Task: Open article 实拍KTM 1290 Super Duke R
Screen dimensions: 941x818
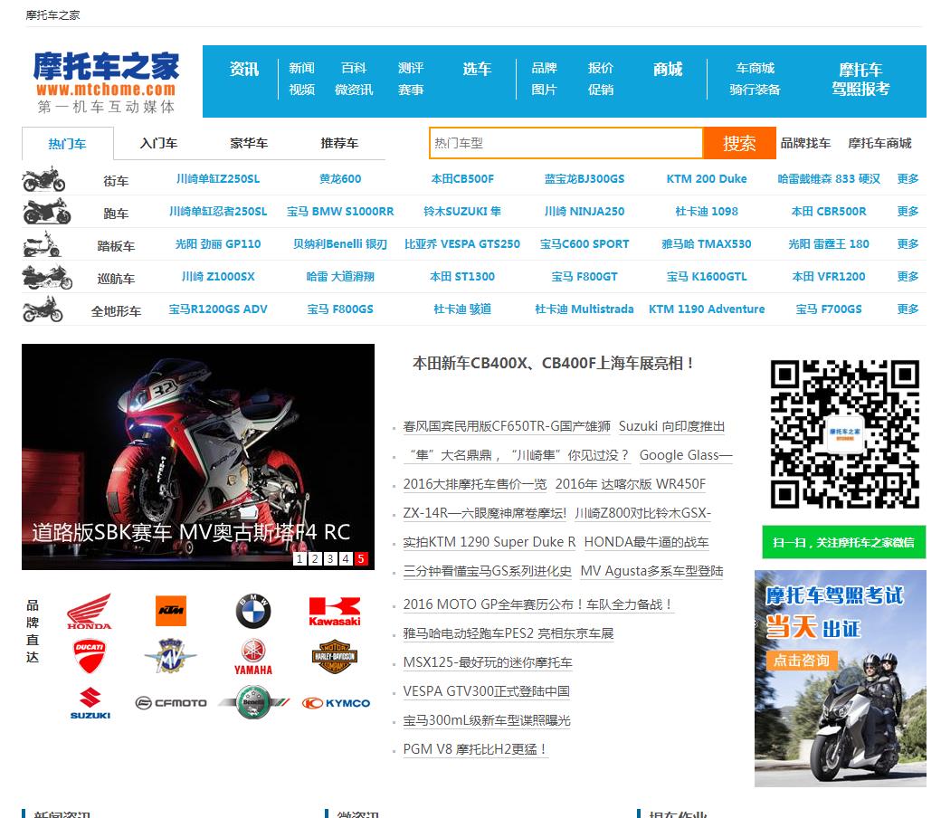Action: click(x=490, y=542)
